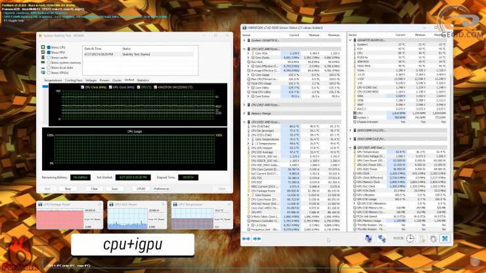The height and width of the screenshot is (273, 486).
Task: Switch to the Powers tab
Action: pyautogui.click(x=104, y=80)
